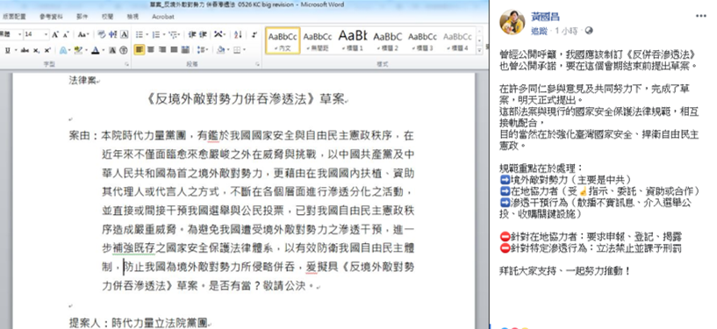Image resolution: width=717 pixels, height=329 pixels.
Task: Open the 參考資料 ribbon tab
Action: tap(51, 17)
